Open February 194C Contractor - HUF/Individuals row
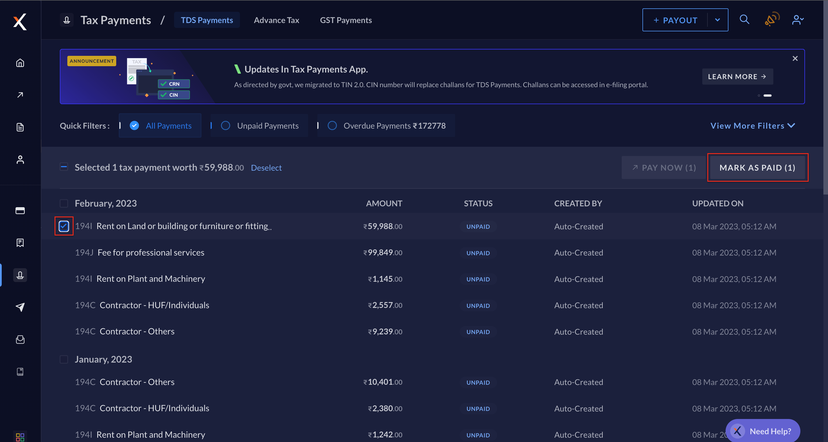The image size is (828, 442). [x=432, y=305]
